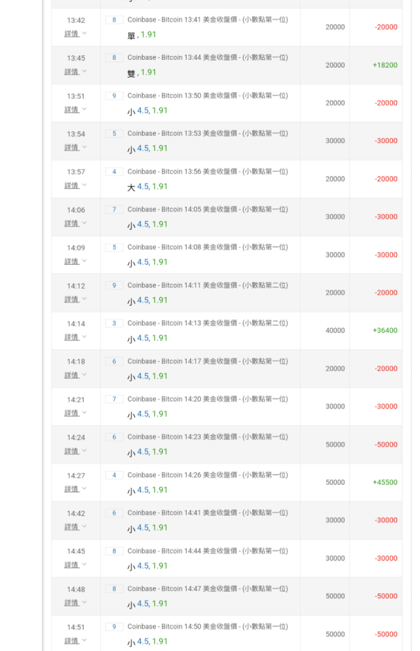
Task: Click the +45500 result in 14:27 row
Action: [x=385, y=482]
